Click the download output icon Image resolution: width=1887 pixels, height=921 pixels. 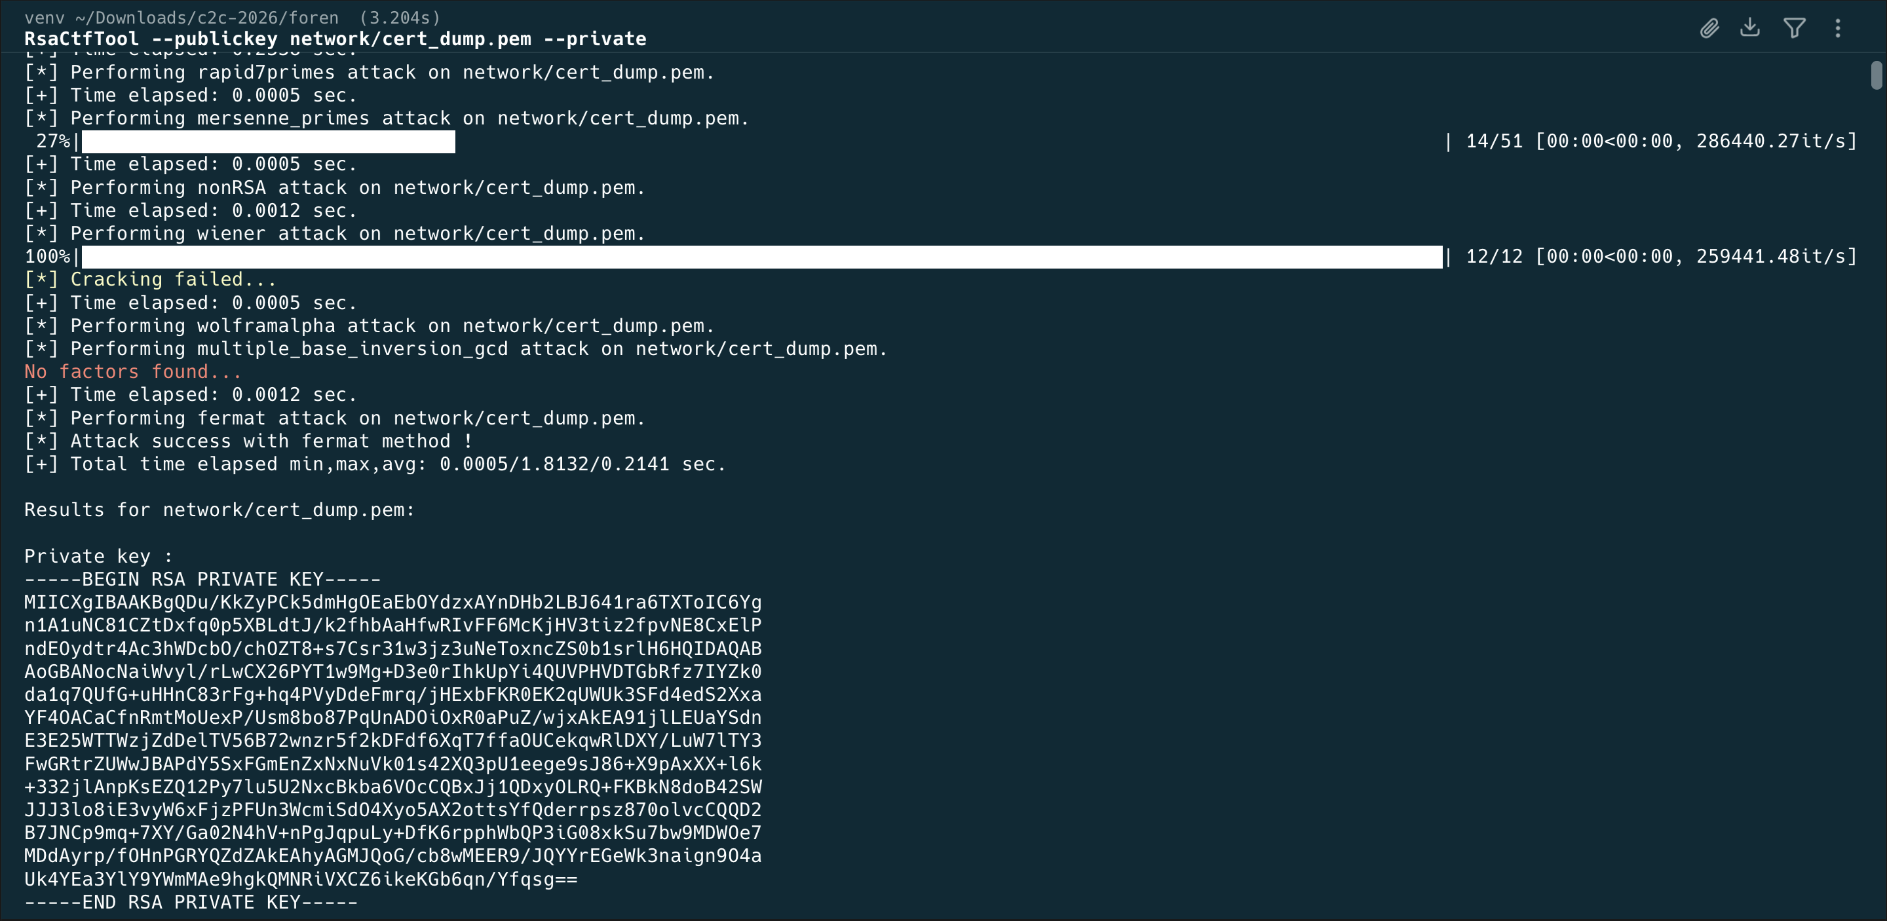1750,28
